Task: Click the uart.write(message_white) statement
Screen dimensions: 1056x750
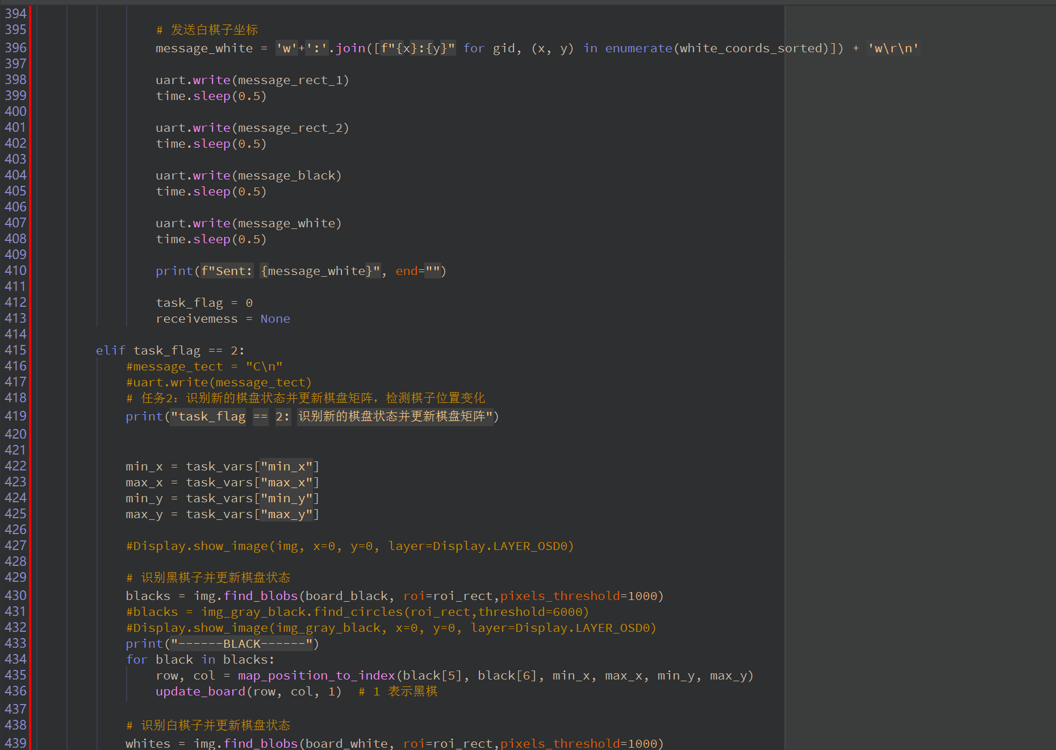Action: click(x=248, y=223)
